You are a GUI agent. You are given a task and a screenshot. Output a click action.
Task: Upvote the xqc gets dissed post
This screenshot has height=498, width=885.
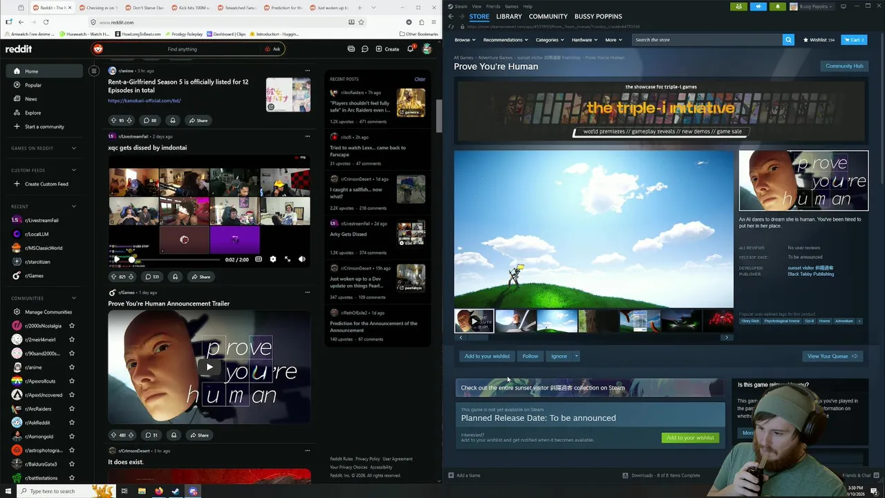(x=113, y=277)
